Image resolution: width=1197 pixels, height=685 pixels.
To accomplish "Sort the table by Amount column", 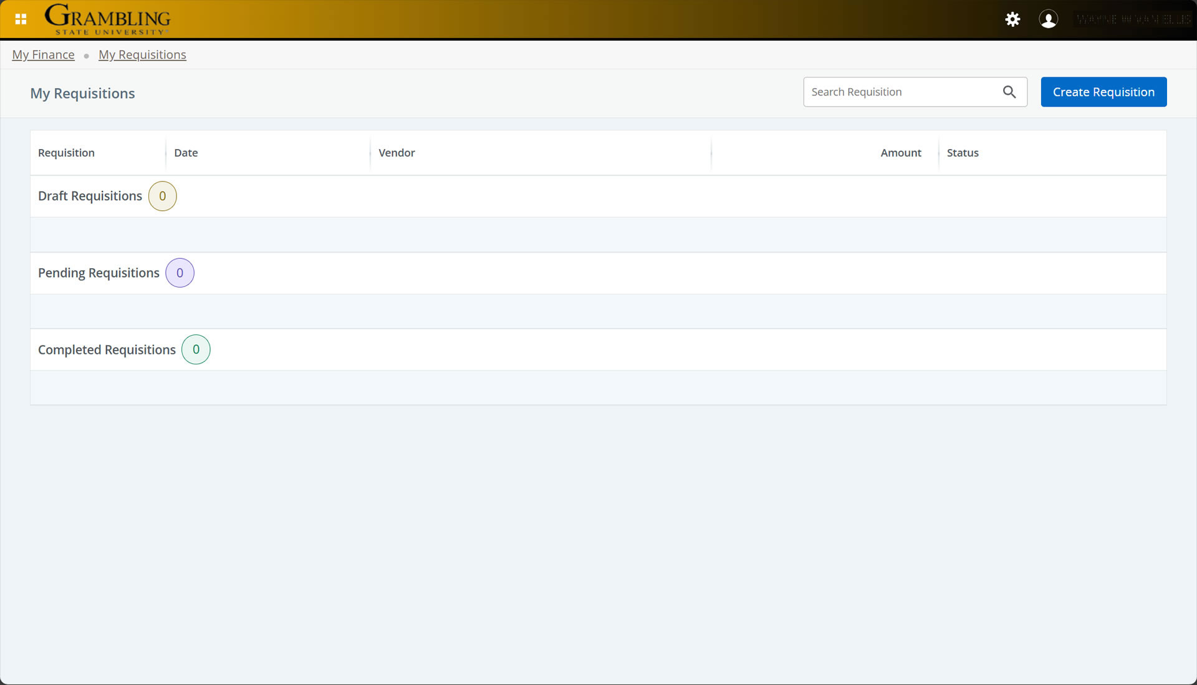I will point(900,152).
